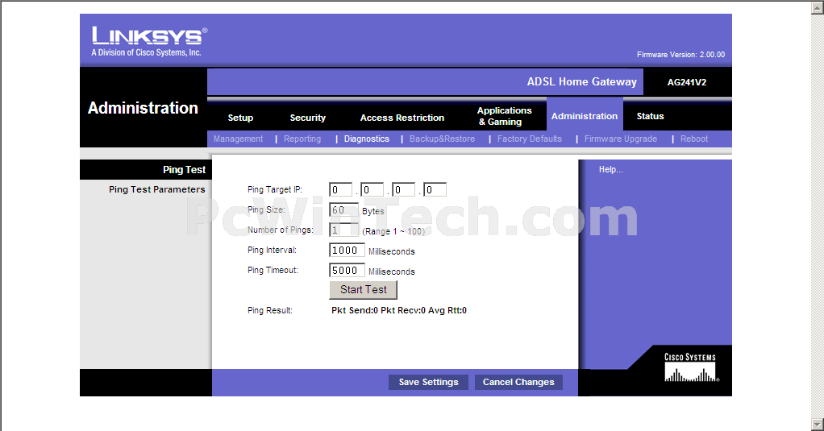Click the 'Ping Timeout:' label
The width and height of the screenshot is (824, 431).
[x=273, y=270]
